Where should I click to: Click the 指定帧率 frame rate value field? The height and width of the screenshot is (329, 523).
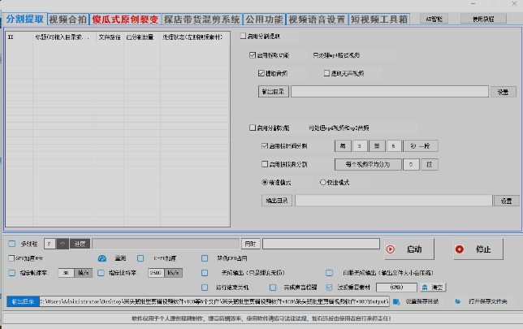click(x=67, y=273)
